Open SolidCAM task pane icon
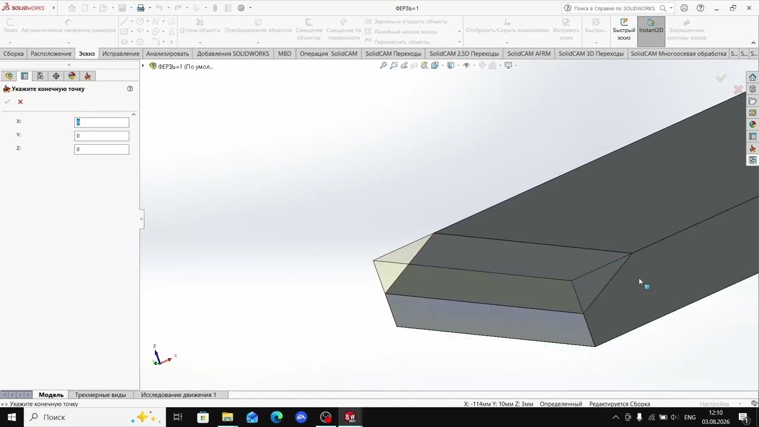 pos(752,149)
